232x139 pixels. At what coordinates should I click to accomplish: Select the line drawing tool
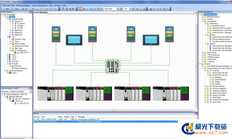pyautogui.click(x=88, y=9)
